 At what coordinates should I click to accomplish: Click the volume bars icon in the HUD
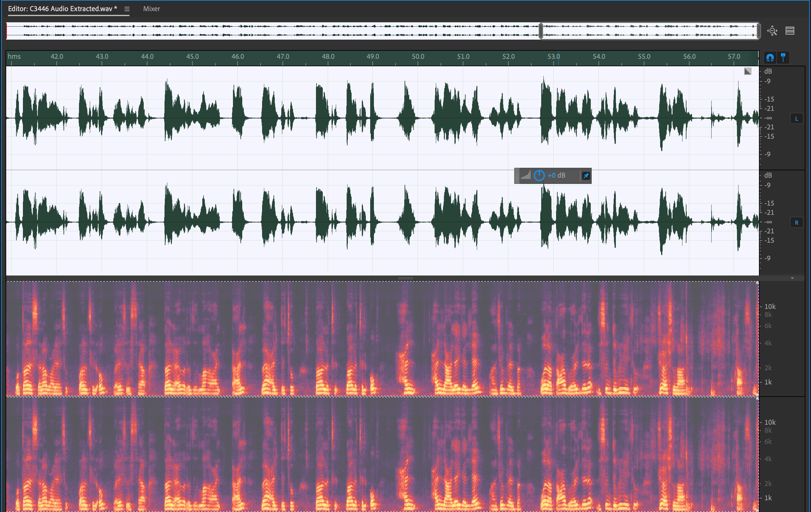point(526,176)
